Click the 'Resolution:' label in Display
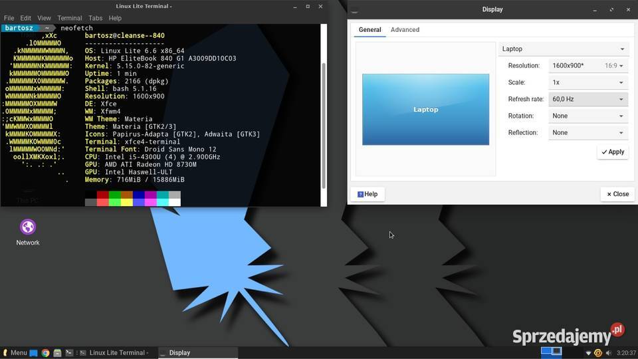638x359 pixels. point(524,66)
